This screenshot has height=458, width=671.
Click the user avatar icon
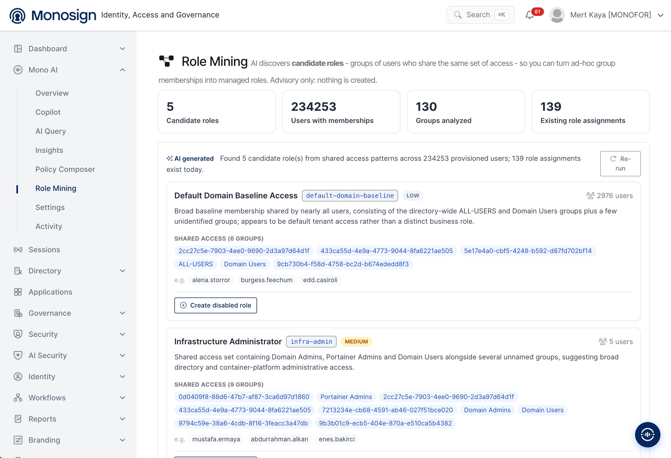click(557, 15)
